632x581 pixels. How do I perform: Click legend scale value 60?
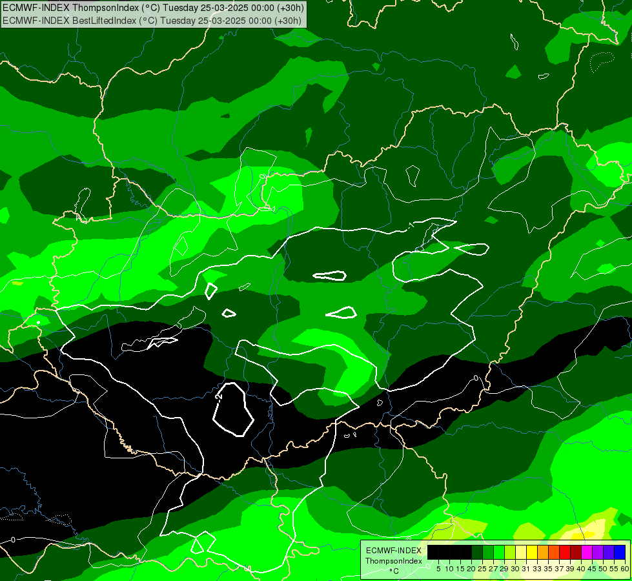(625, 569)
